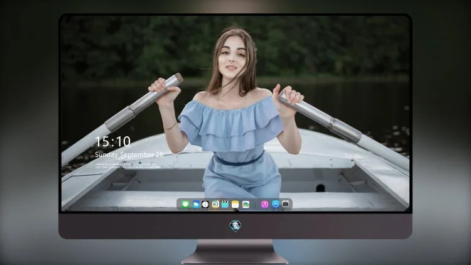This screenshot has height=265, width=471.
Task: Launch the yellow-green app beside the Clock
Action: coord(215,204)
